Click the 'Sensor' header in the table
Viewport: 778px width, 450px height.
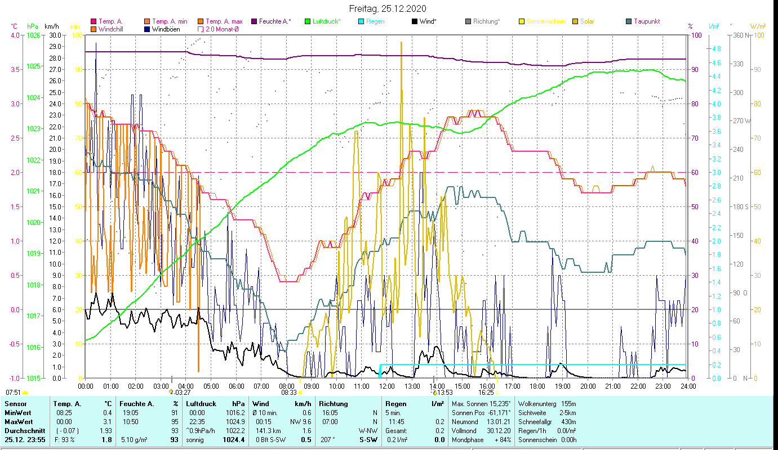tap(15, 404)
